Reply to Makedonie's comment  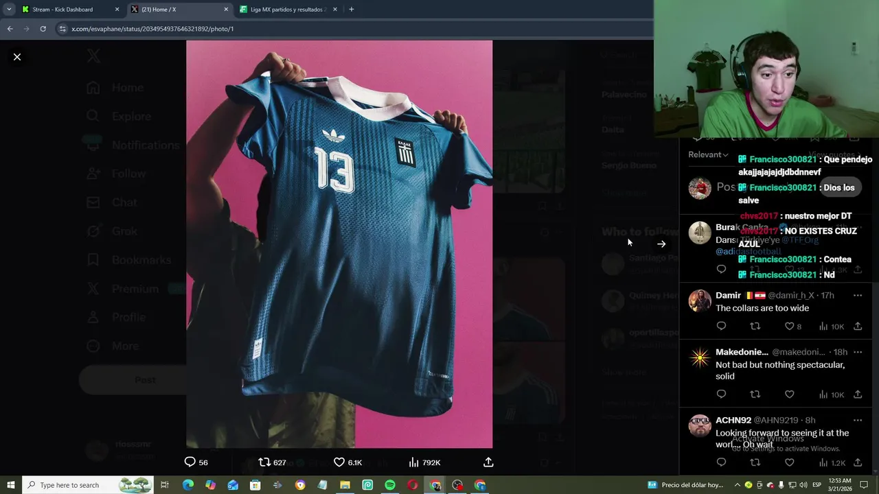click(721, 395)
